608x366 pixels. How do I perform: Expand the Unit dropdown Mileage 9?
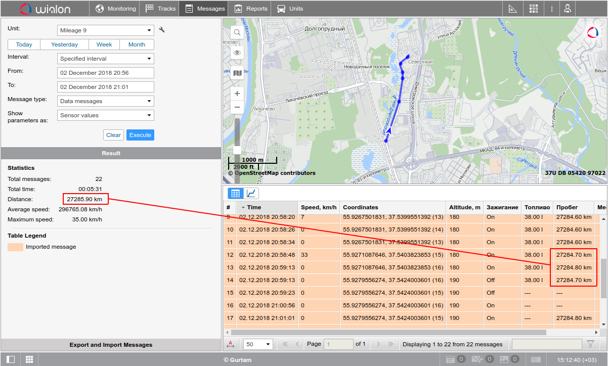(105, 30)
